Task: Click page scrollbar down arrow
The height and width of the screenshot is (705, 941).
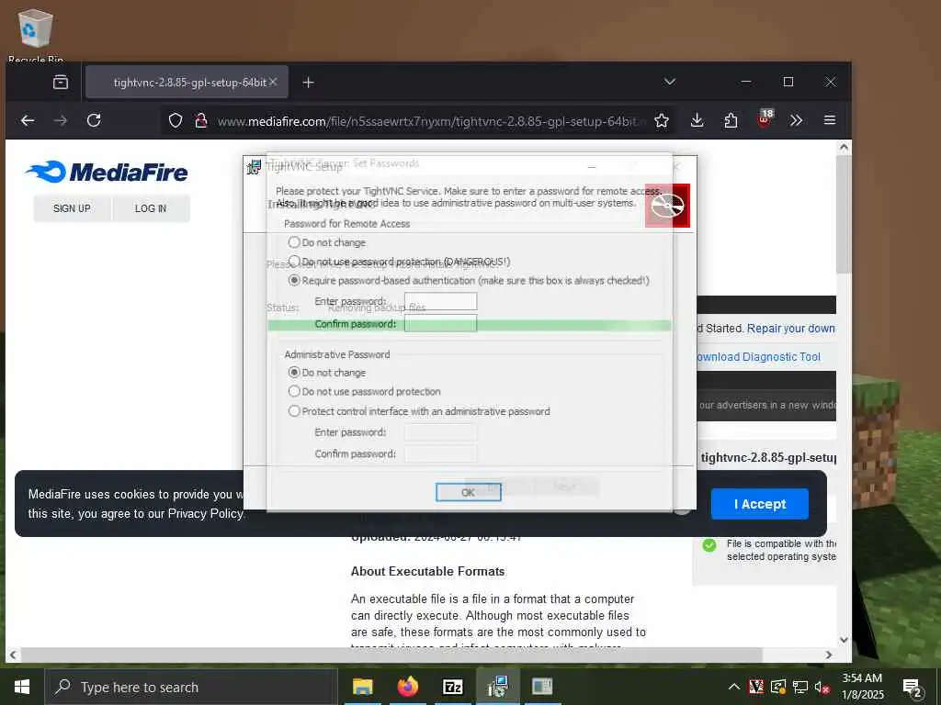Action: pyautogui.click(x=844, y=640)
